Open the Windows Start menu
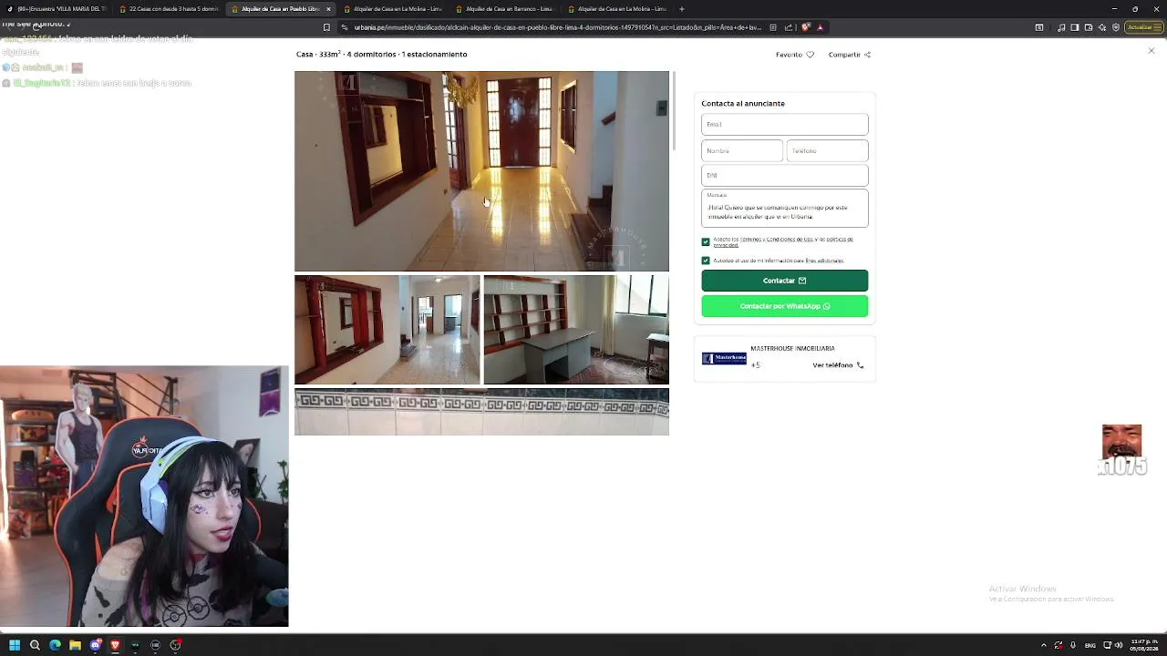The width and height of the screenshot is (1167, 656). [15, 645]
